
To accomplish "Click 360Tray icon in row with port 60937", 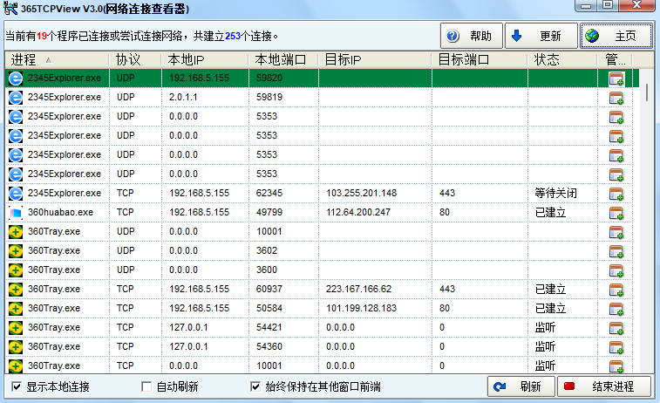I will [16, 290].
